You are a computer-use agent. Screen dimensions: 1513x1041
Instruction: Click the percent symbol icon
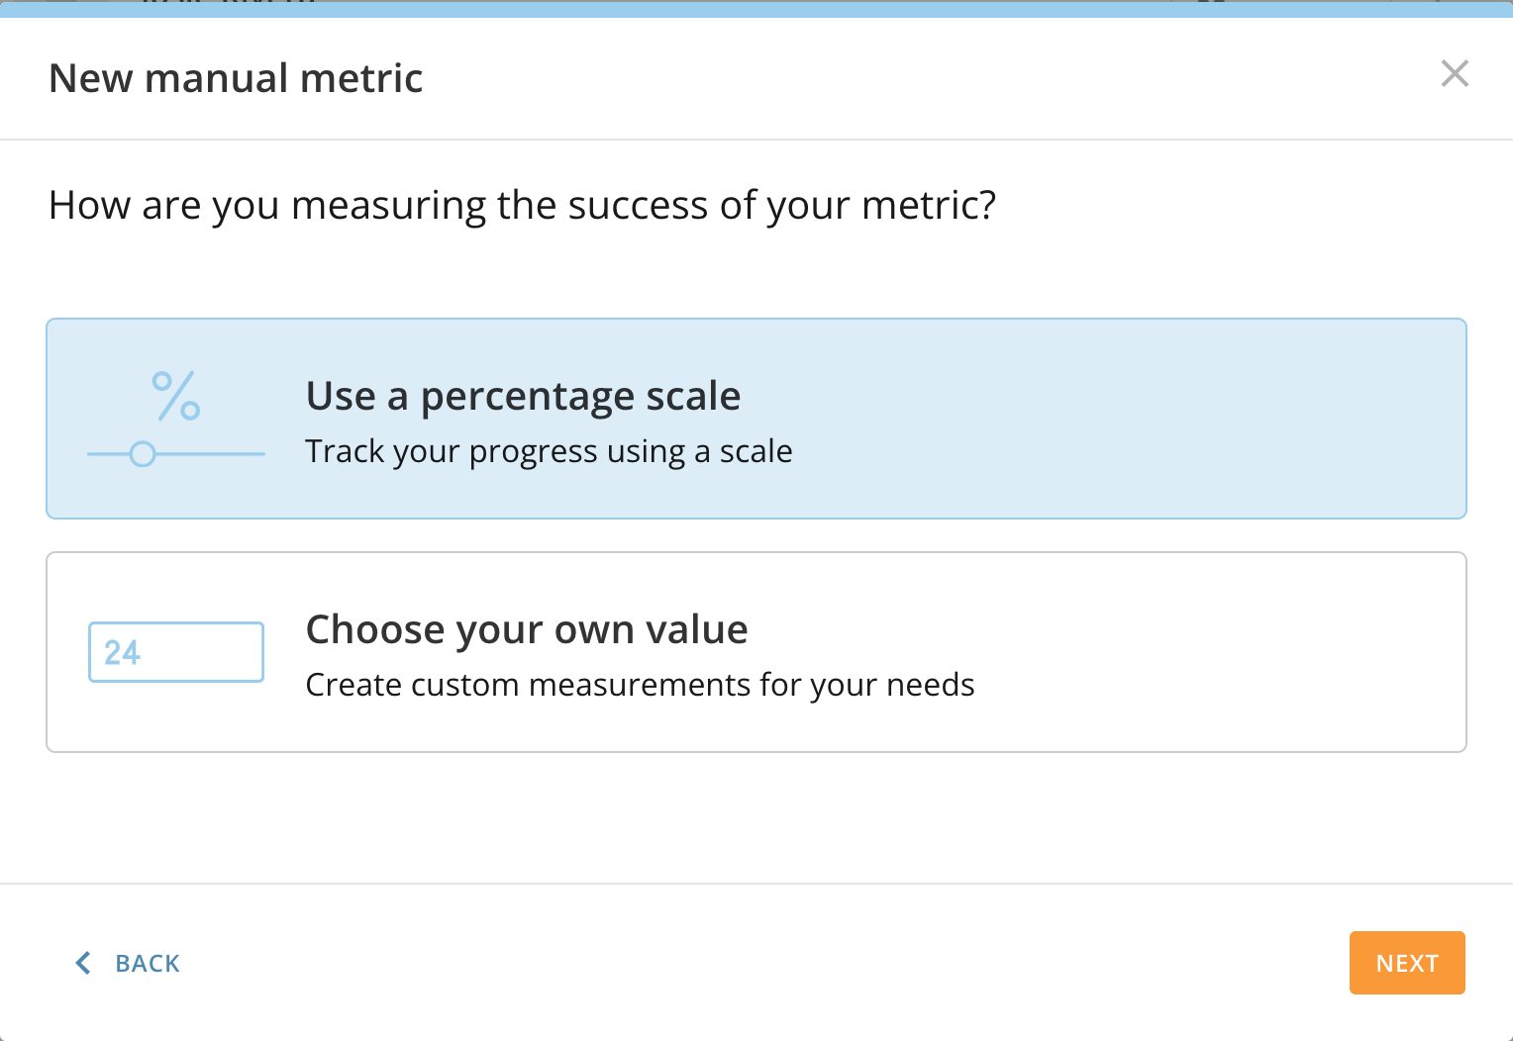point(176,396)
